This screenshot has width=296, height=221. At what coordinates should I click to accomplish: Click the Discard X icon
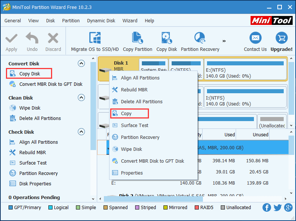point(53,38)
